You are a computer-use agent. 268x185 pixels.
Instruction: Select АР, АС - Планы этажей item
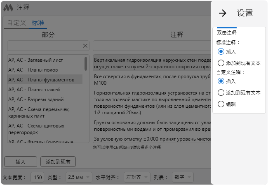34,89
